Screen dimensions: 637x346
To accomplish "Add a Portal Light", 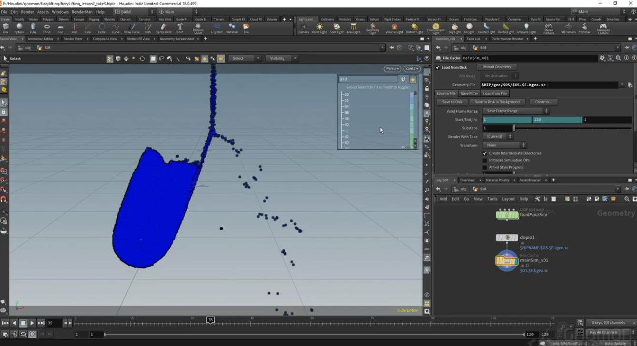I will [506, 29].
